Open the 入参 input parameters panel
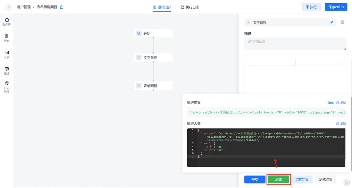352x188 pixels. click(x=7, y=55)
